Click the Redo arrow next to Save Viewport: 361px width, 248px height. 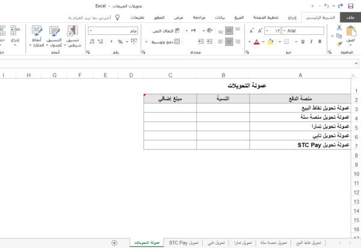(341, 6)
